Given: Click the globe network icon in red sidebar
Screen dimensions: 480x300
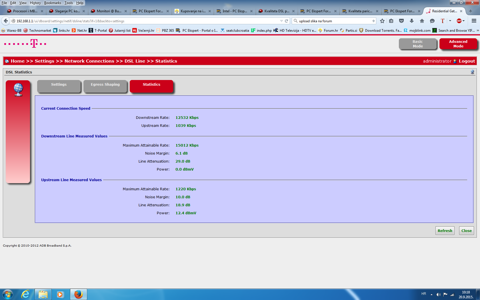Looking at the screenshot, I should coord(18,90).
